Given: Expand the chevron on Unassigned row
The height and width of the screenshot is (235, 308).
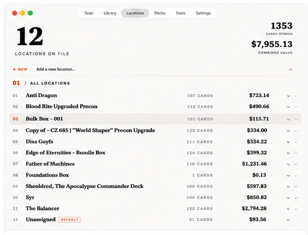Looking at the screenshot, I should tap(288, 220).
